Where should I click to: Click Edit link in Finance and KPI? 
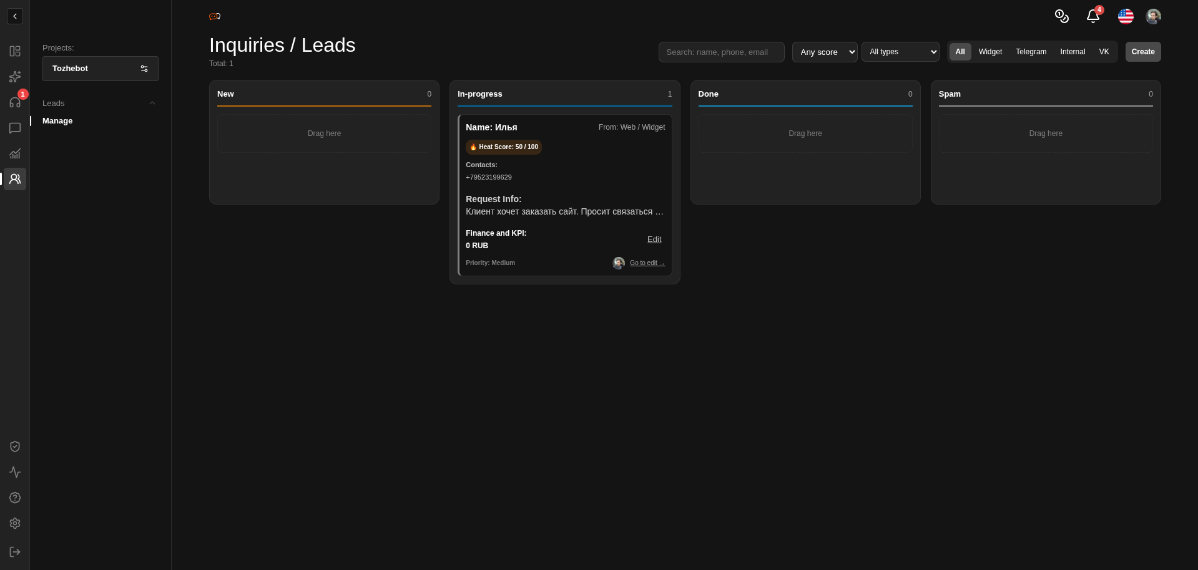click(654, 239)
